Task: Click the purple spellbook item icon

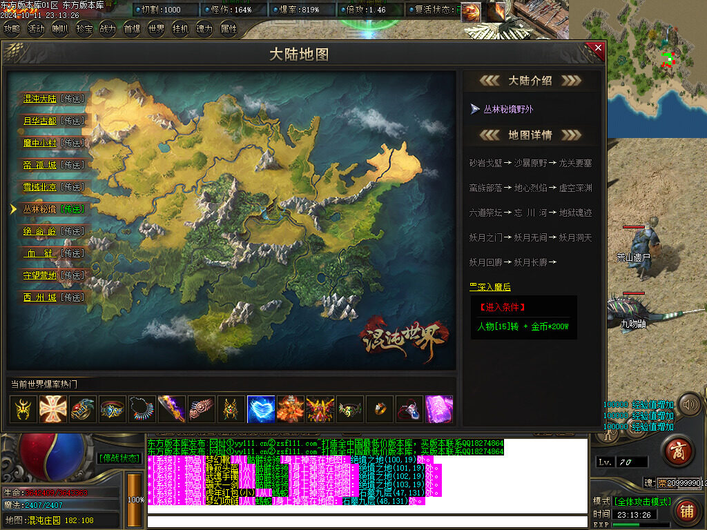Action: (x=439, y=409)
